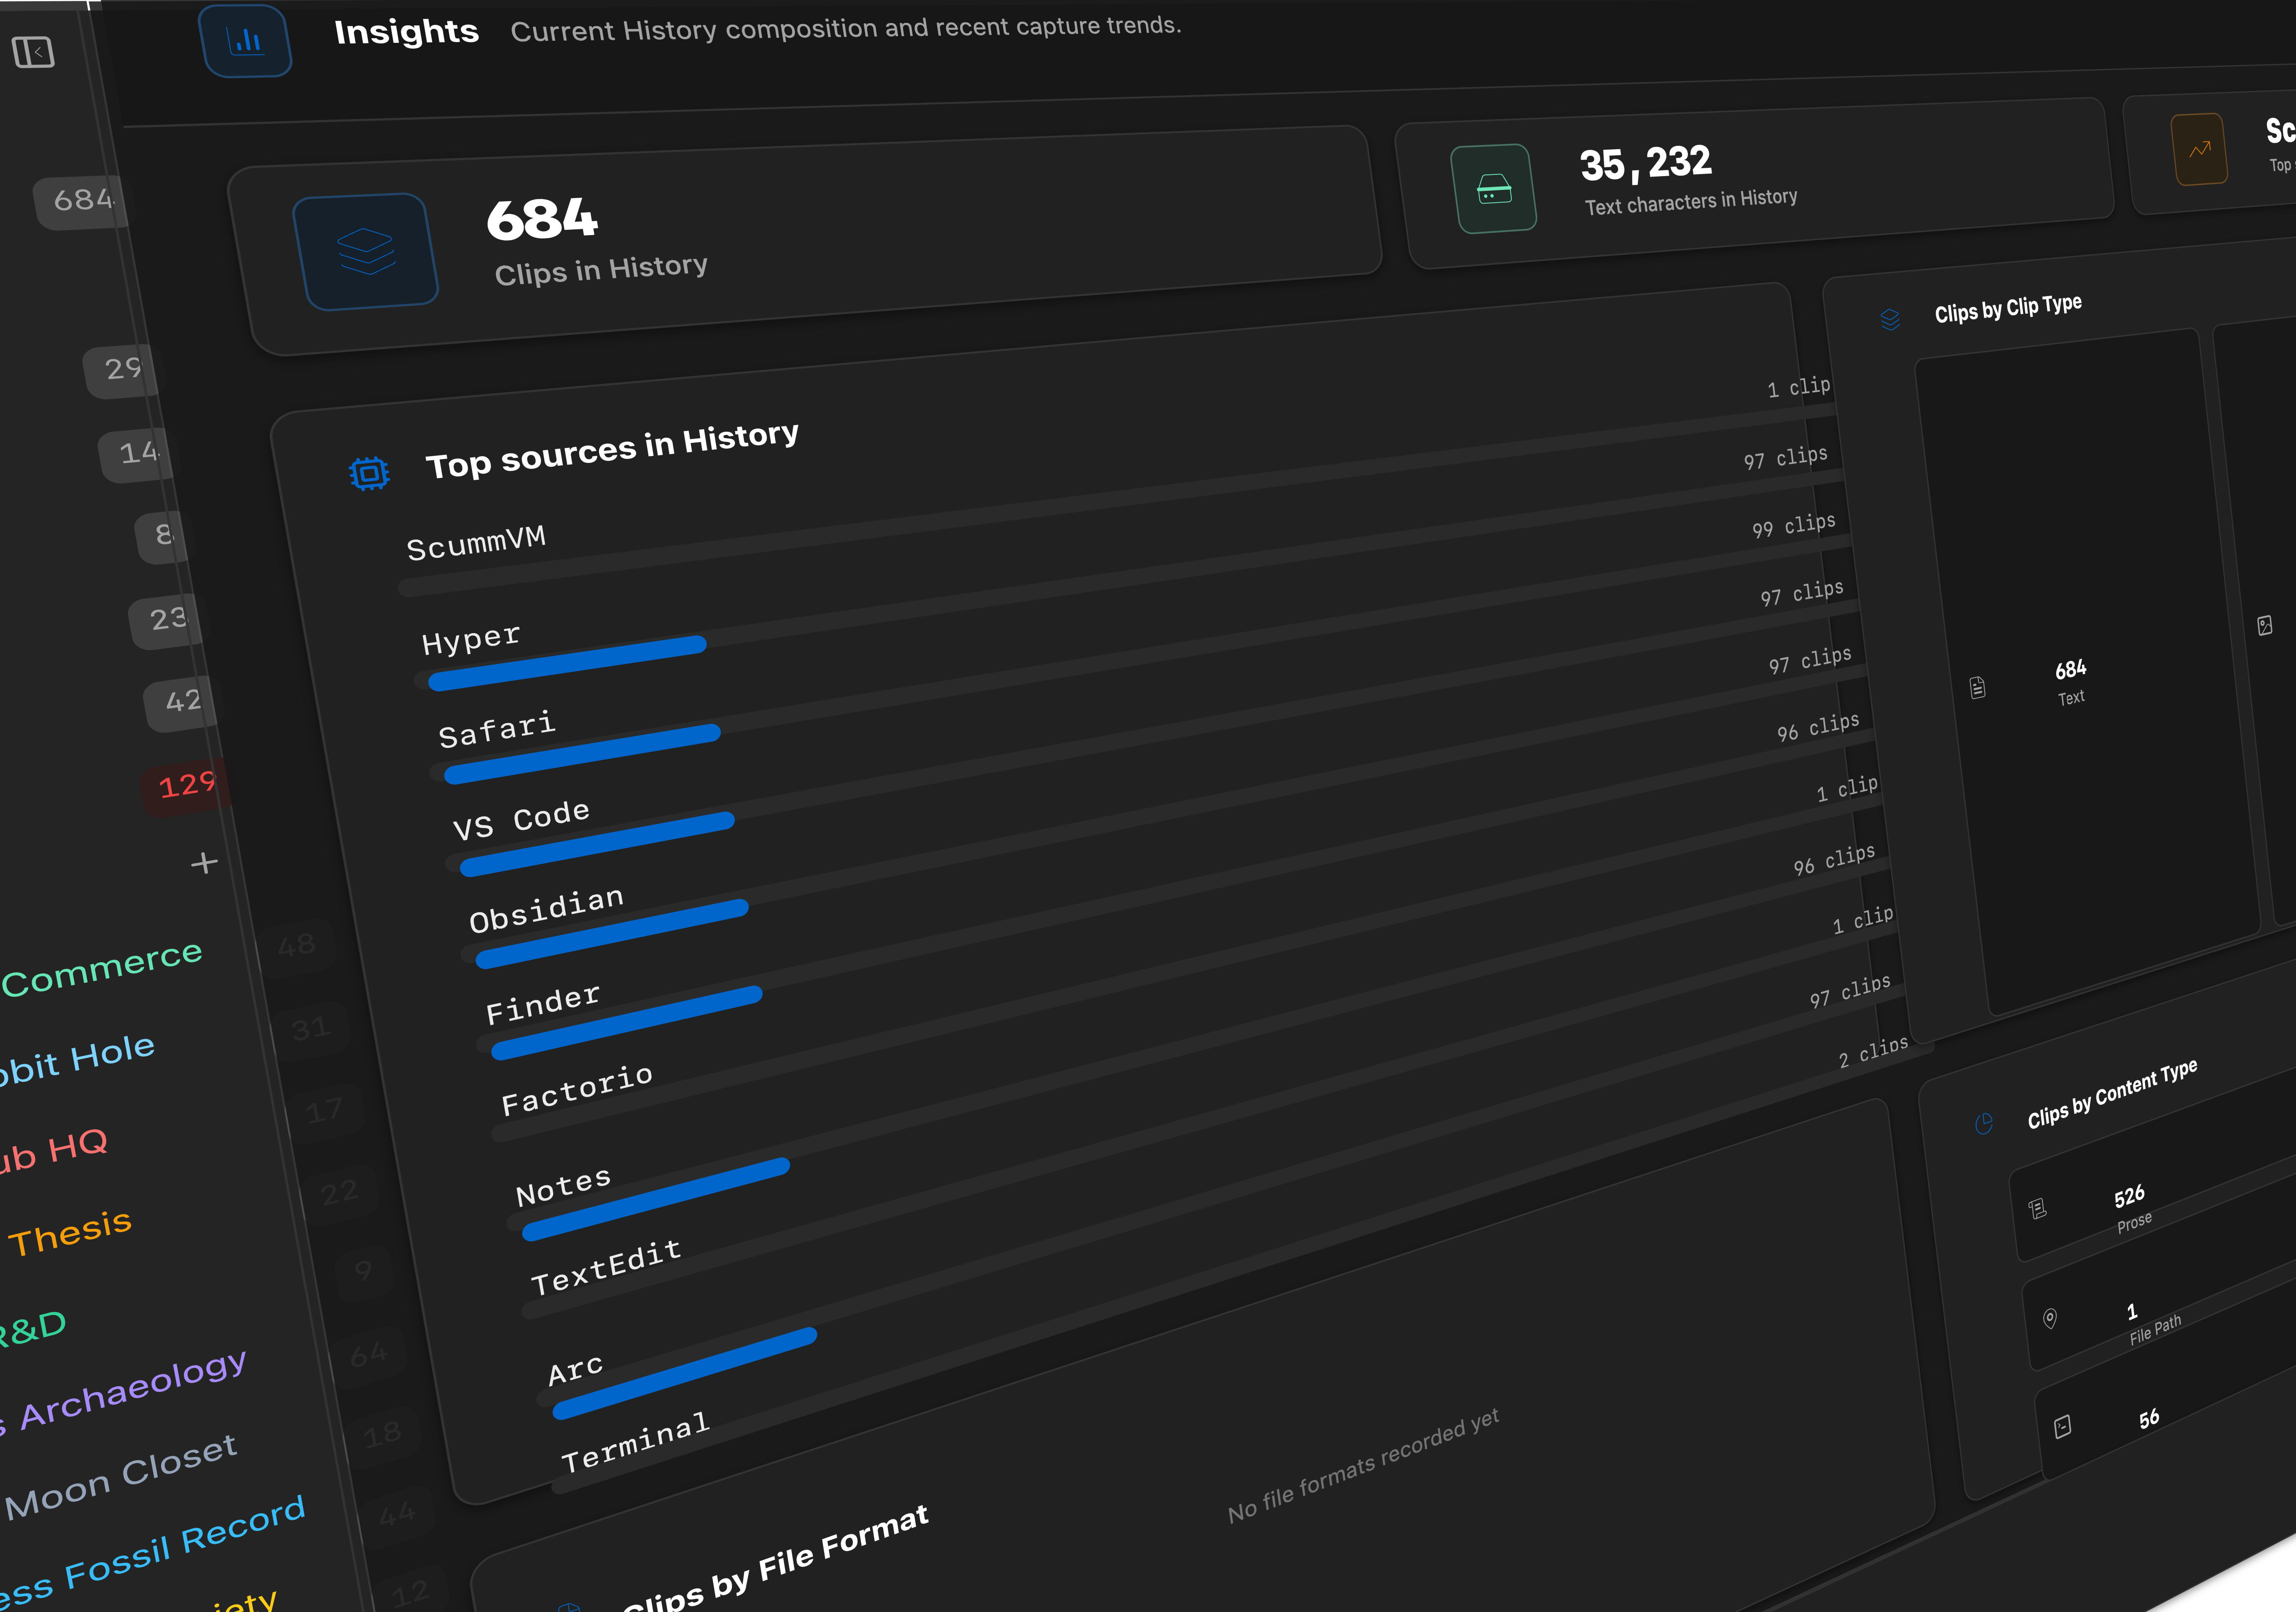Viewport: 2296px width, 1612px height.
Task: Select the red 129 badge in sidebar
Action: (x=186, y=786)
